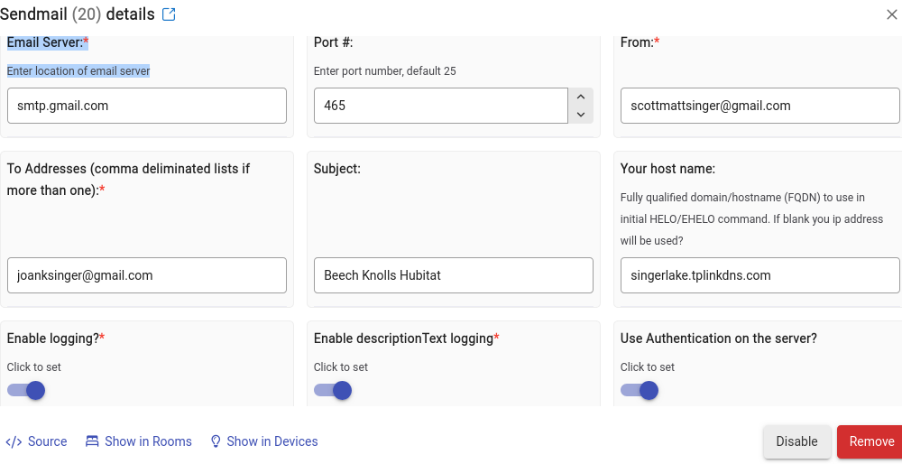Click the Show in Rooms bed icon
This screenshot has height=464, width=902.
(92, 441)
